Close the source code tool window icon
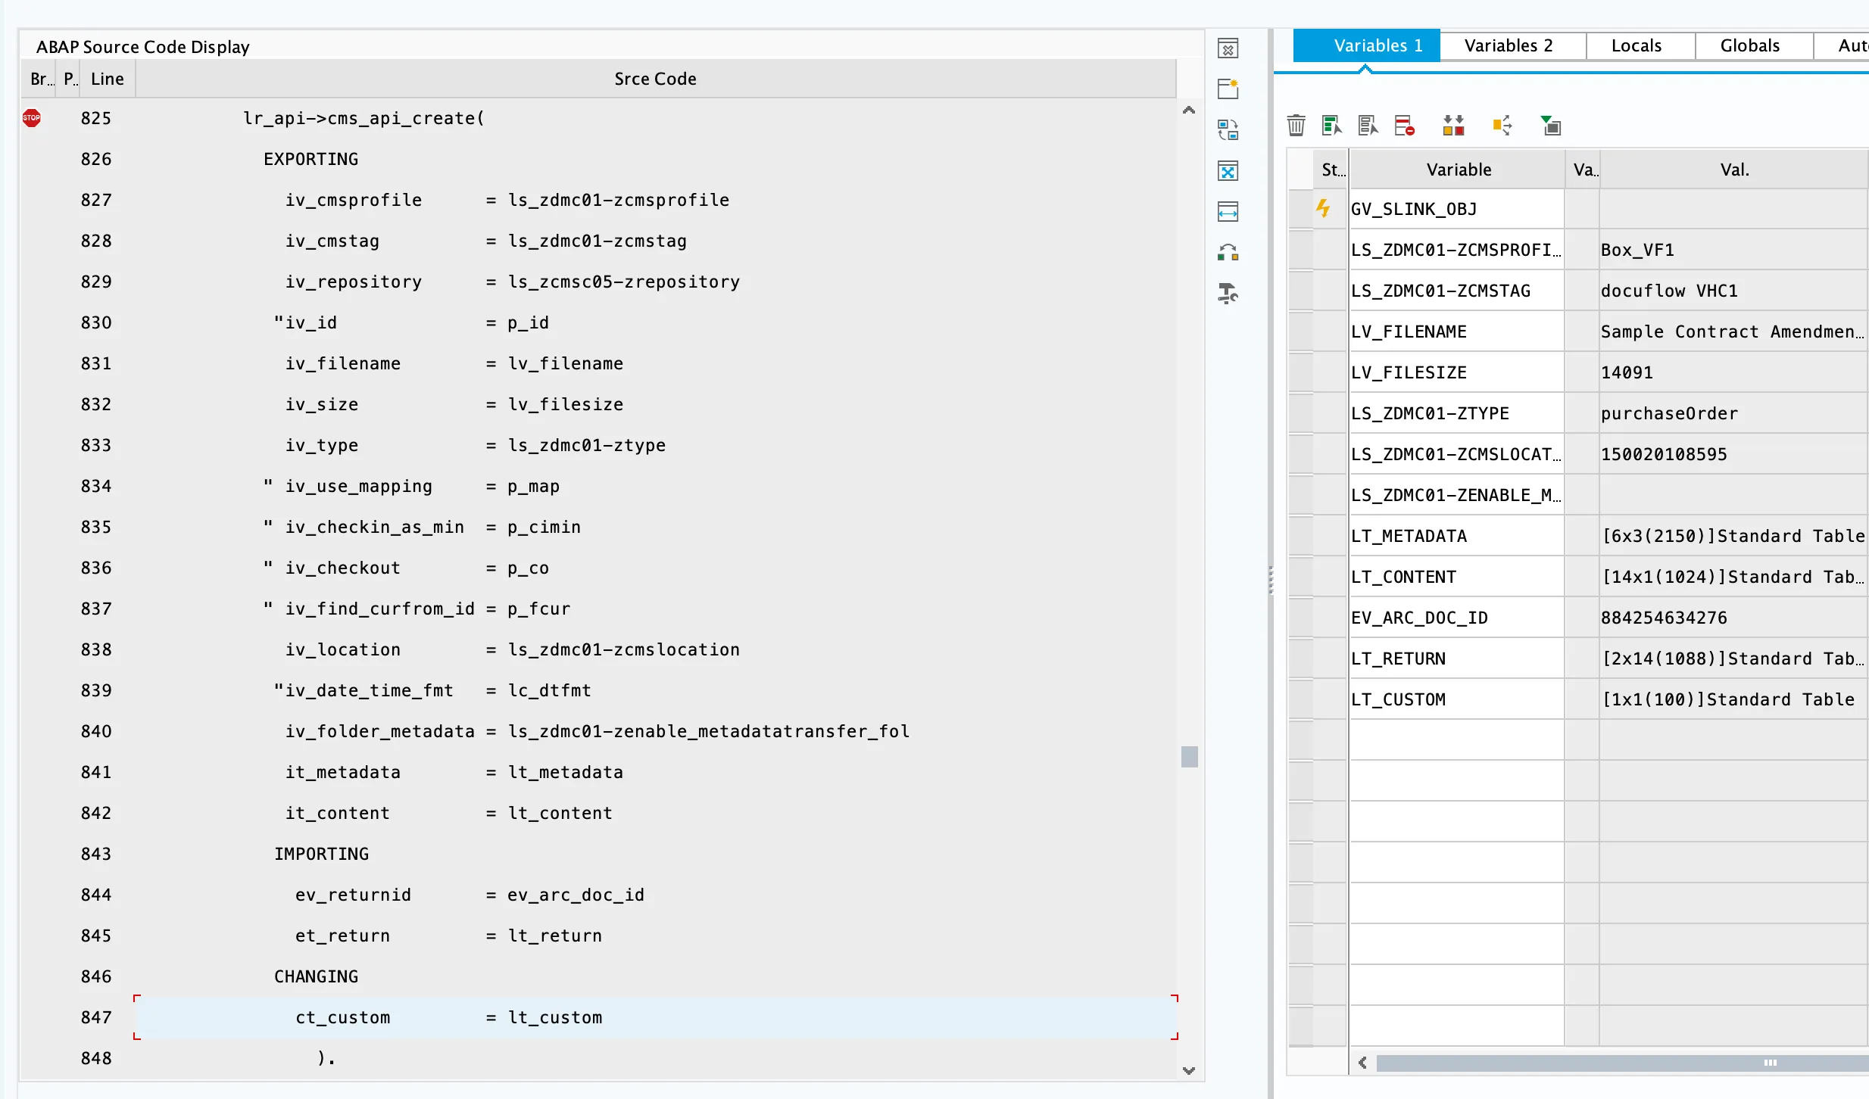The width and height of the screenshot is (1869, 1099). (1228, 49)
